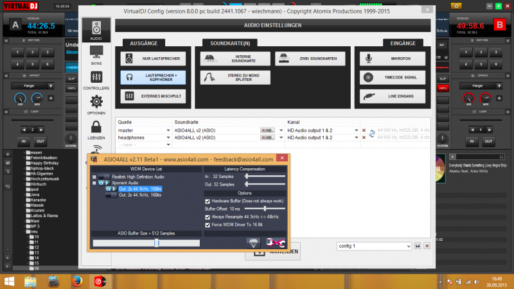This screenshot has height=289, width=514.
Task: Click the ASIO Buffer Size slider
Action: click(x=146, y=243)
